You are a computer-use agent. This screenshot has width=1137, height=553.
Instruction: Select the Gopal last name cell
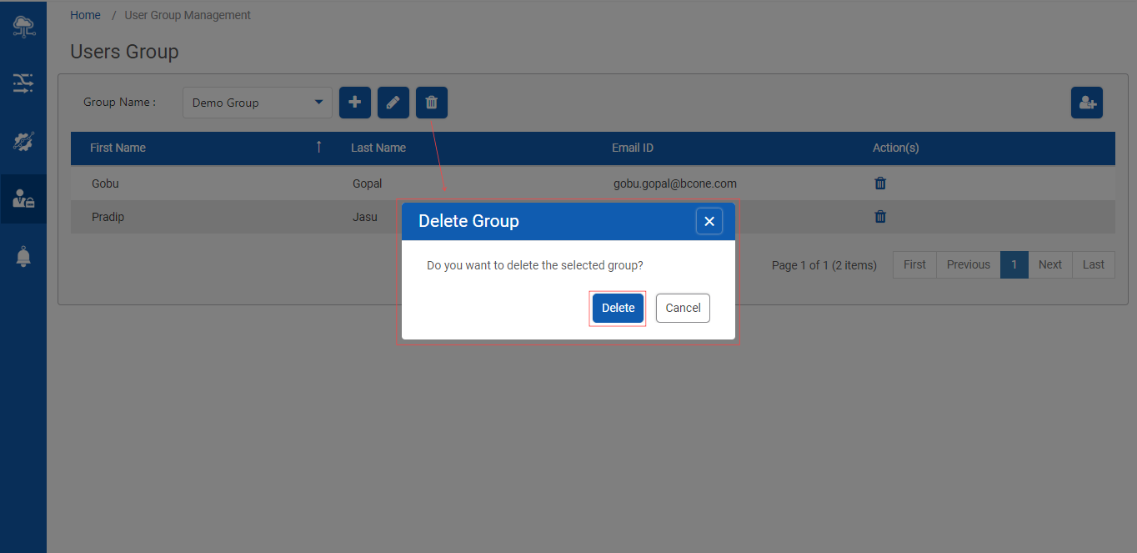367,183
